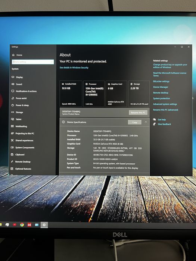Image resolution: width=196 pixels, height=261 pixels.
Task: Click the Device ID value text
Action: tap(113, 155)
